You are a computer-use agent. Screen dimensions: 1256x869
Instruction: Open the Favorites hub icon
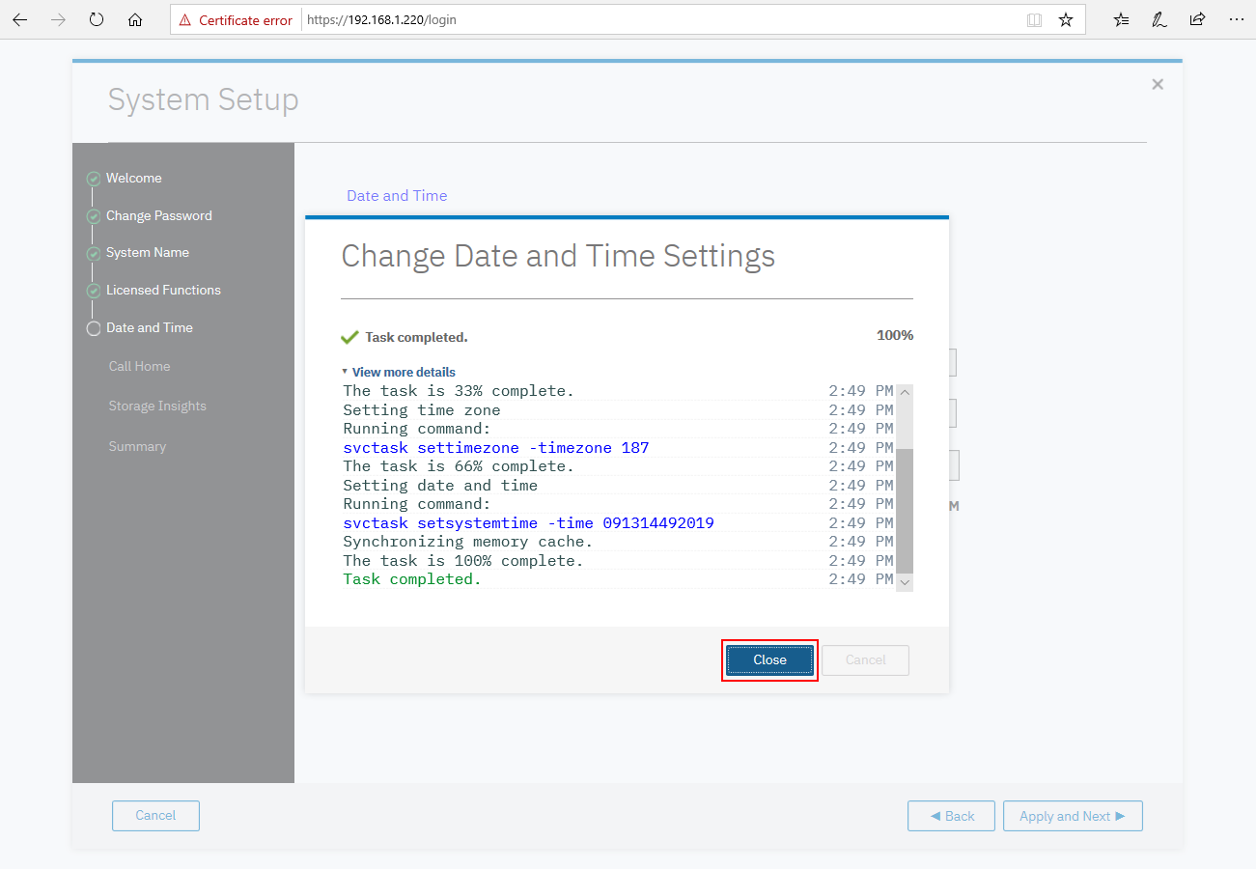1121,19
